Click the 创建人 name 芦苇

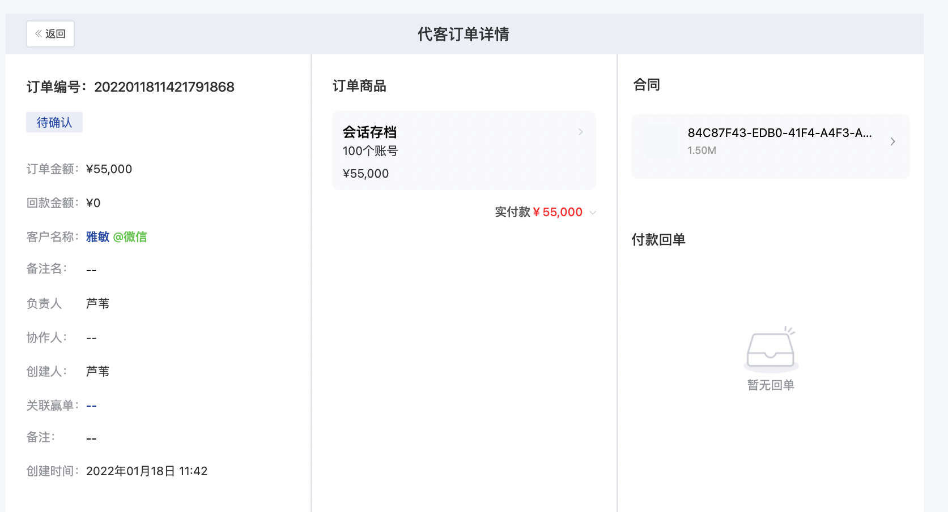(x=97, y=372)
